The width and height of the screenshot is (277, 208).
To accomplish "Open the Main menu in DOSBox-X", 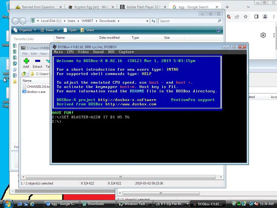I will [58, 52].
